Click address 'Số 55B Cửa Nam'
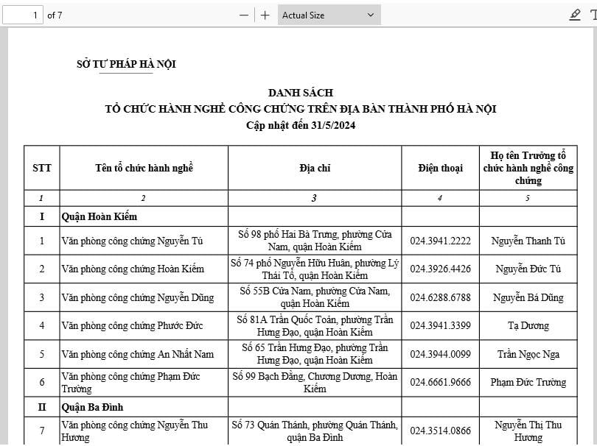 (276, 291)
